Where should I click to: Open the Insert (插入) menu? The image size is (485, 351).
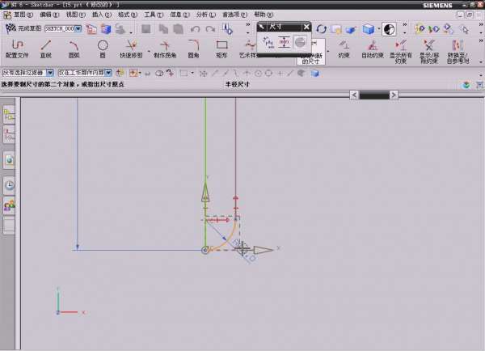tap(97, 15)
